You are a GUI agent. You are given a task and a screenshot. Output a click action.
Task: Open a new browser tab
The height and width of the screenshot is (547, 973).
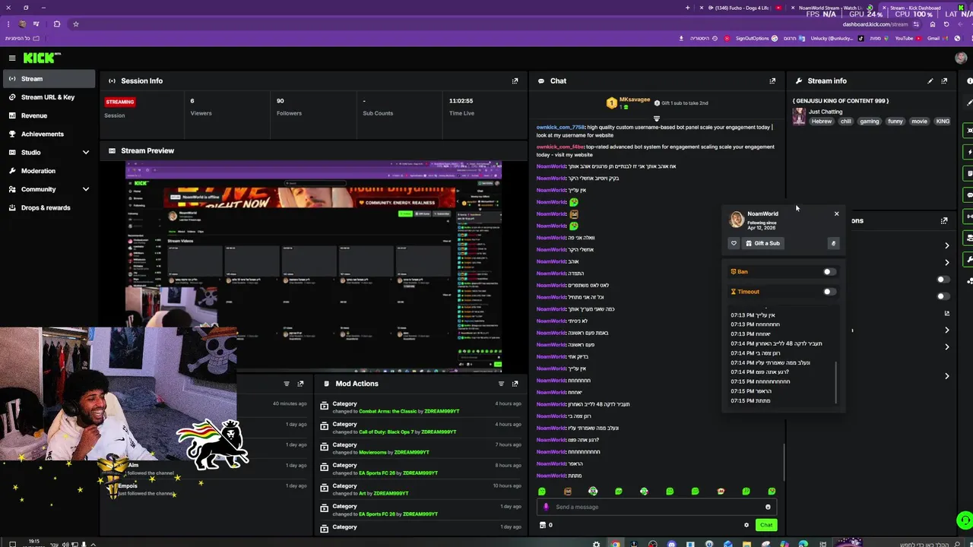(687, 8)
